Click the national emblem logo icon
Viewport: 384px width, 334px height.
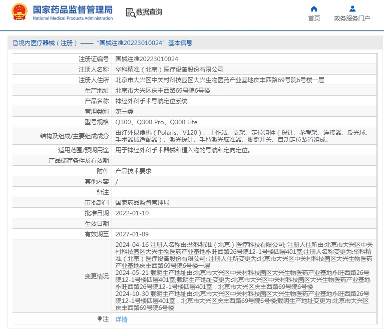[x=19, y=12]
